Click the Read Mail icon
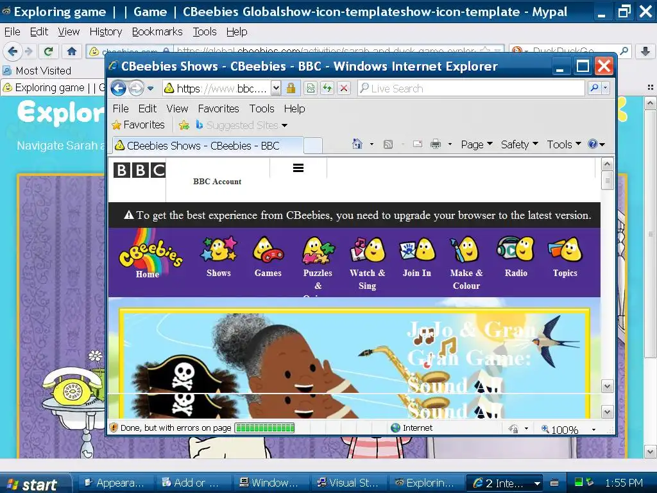Viewport: 657px width, 493px height. tap(418, 144)
